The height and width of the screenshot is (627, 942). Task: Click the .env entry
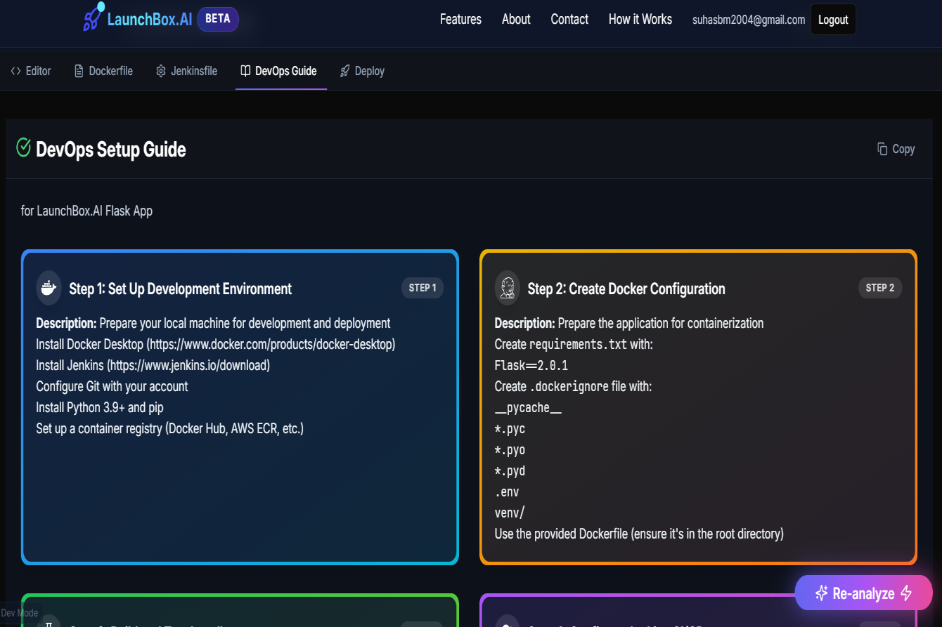click(507, 492)
